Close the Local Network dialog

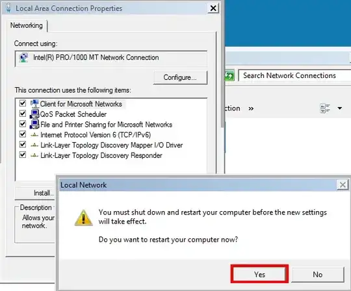click(343, 184)
